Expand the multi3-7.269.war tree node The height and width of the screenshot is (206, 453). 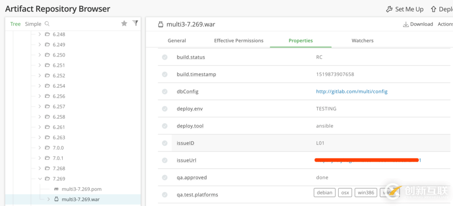(x=48, y=199)
